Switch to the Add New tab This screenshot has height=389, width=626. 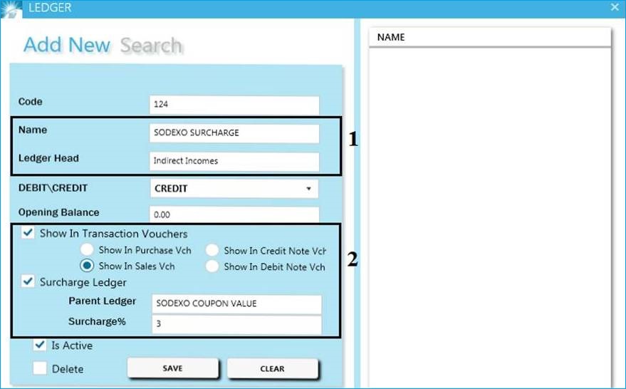click(x=67, y=45)
